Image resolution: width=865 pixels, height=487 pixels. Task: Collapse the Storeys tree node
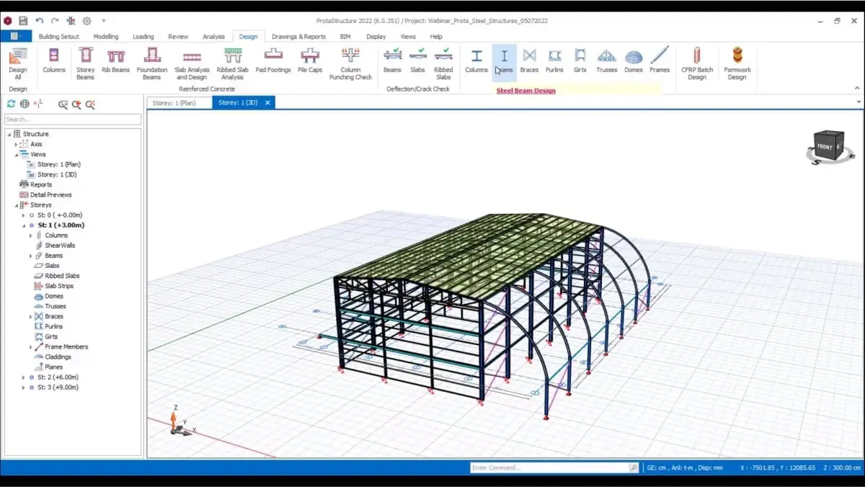(16, 205)
